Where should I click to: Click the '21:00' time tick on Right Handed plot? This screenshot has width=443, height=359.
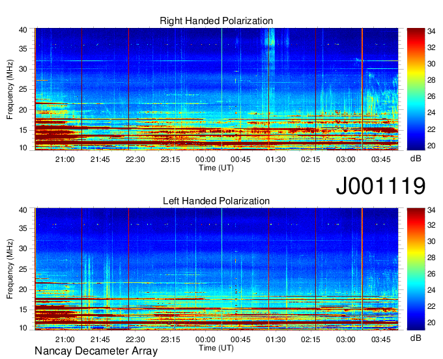pyautogui.click(x=64, y=159)
